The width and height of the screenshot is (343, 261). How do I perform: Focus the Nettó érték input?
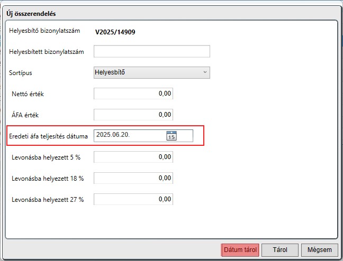133,94
